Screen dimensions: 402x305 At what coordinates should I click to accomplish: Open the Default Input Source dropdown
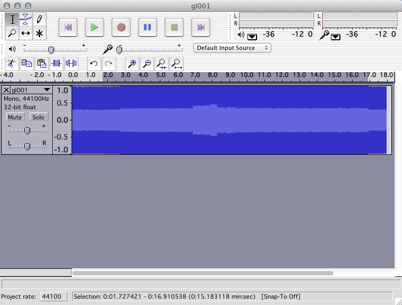click(232, 48)
